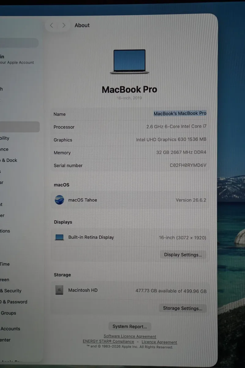
Task: Open the & Dock sidebar item
Action: pyautogui.click(x=9, y=160)
